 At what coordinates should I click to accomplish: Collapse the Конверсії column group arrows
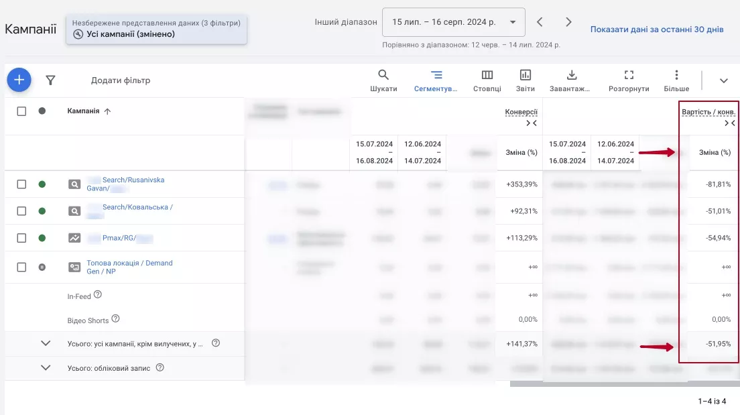(x=532, y=123)
